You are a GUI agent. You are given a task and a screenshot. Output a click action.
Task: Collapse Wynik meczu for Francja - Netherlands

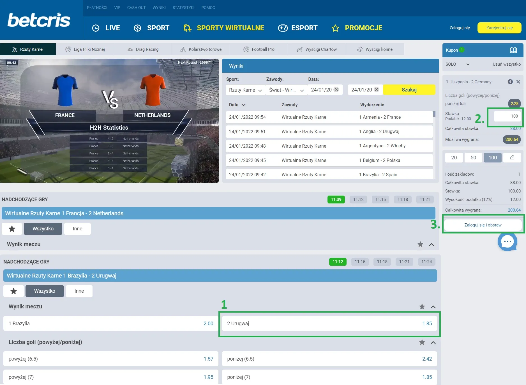432,244
